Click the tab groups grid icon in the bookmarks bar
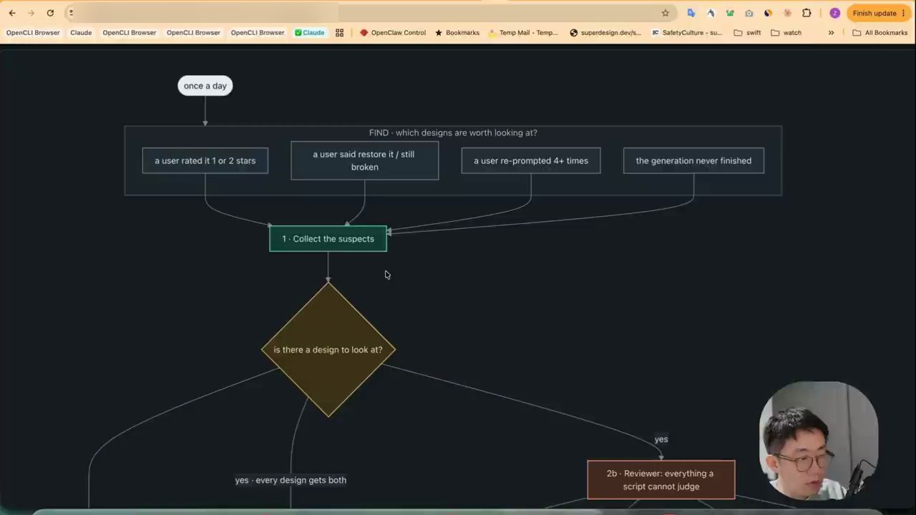 pyautogui.click(x=339, y=33)
